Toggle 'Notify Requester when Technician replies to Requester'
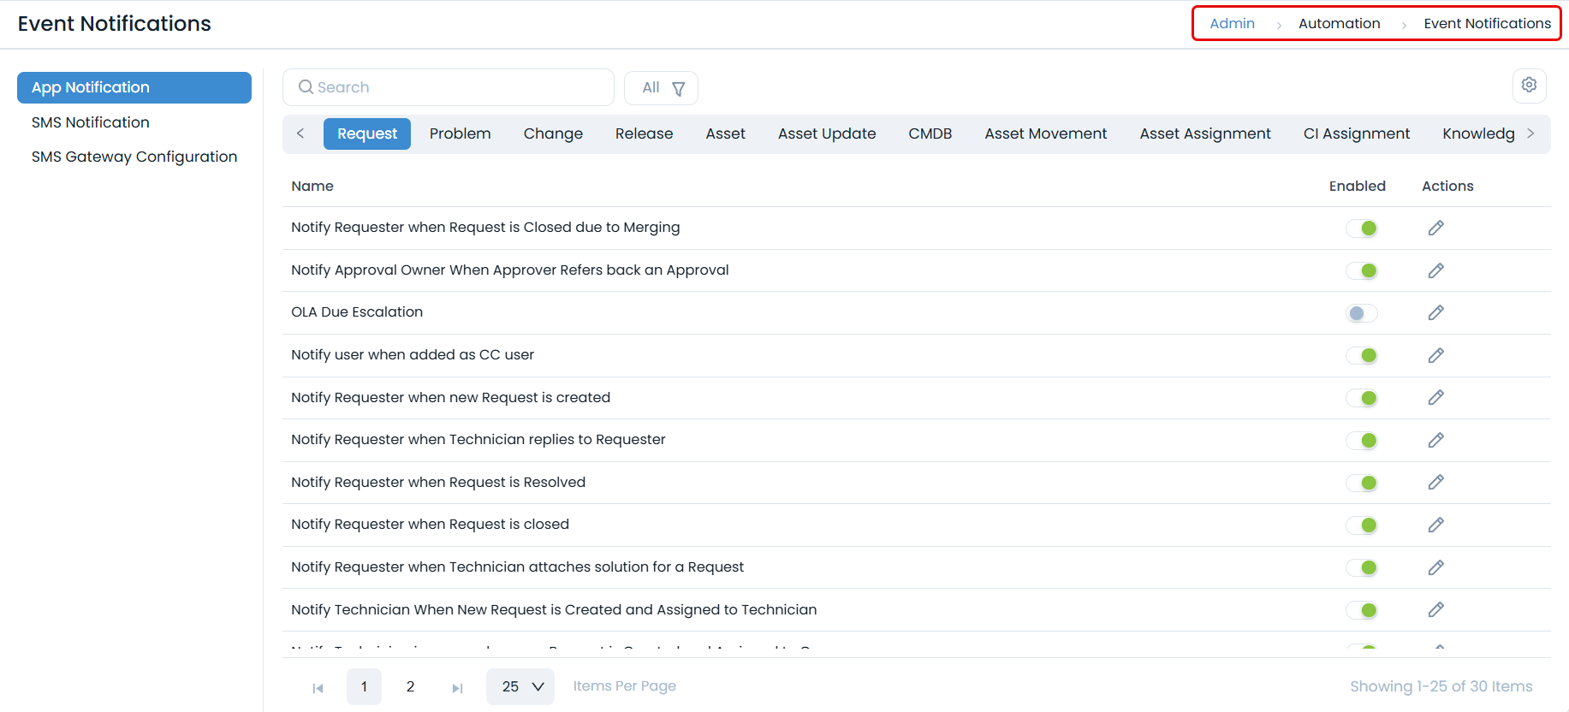The height and width of the screenshot is (712, 1569). (1362, 440)
